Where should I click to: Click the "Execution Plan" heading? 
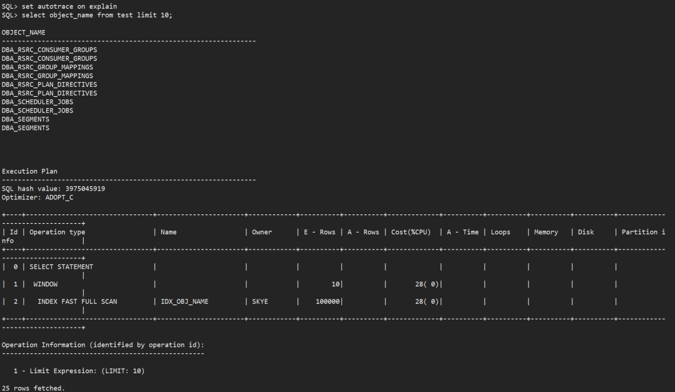(29, 171)
